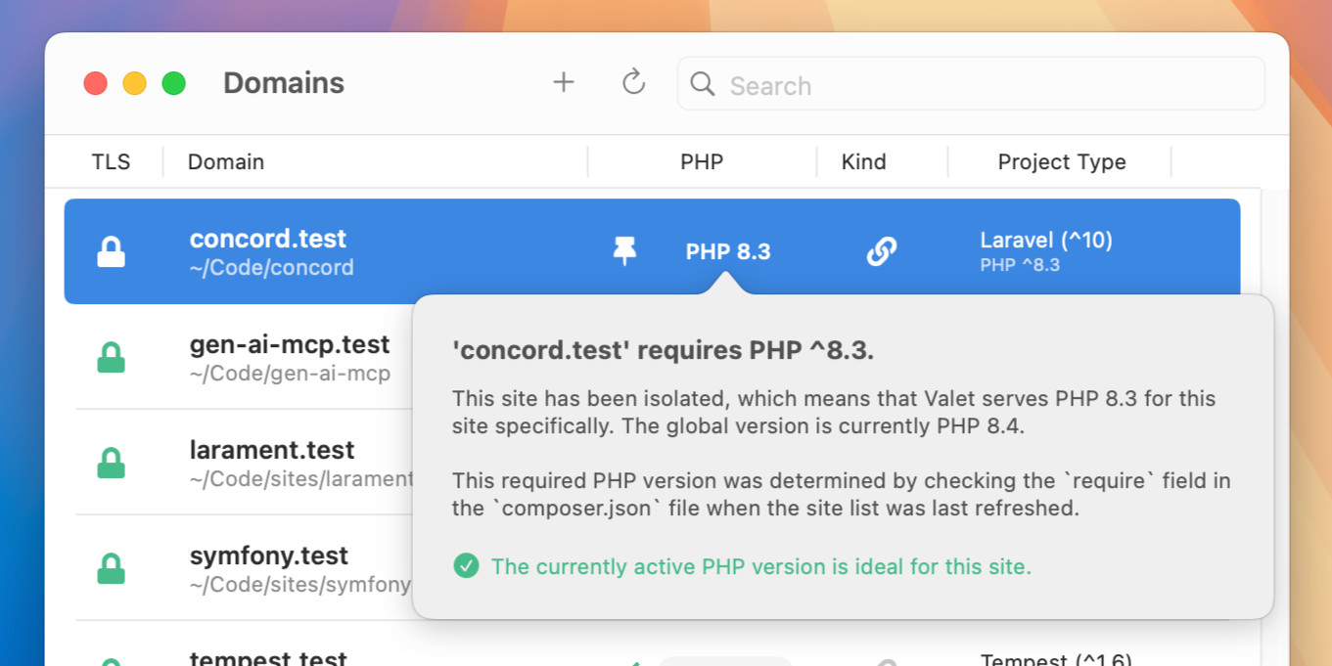
Task: Click the Laravel (^10) project type label
Action: (x=1045, y=241)
